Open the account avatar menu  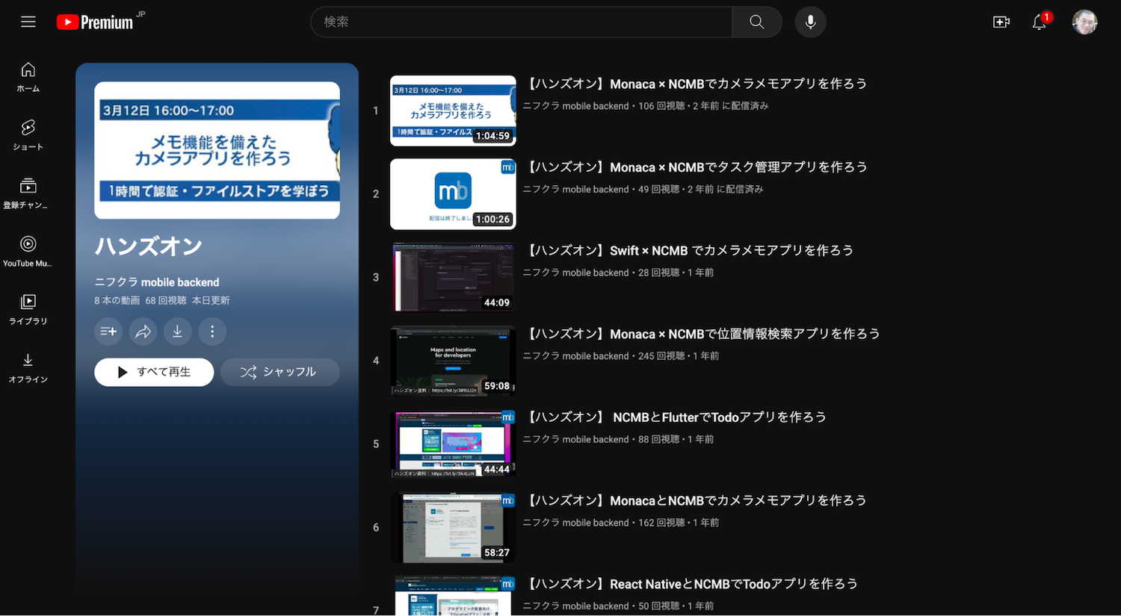[x=1084, y=22]
